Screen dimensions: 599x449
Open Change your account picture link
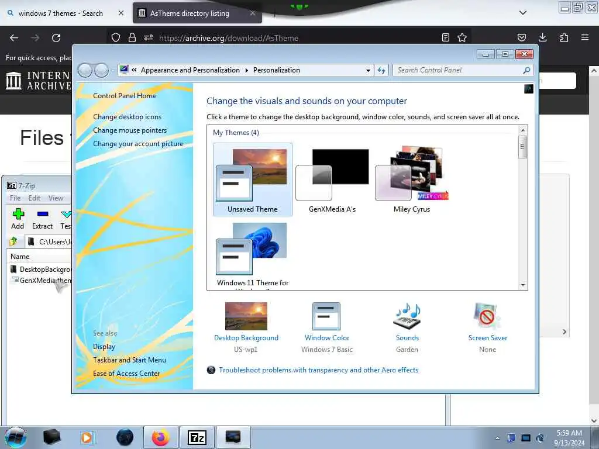(138, 144)
